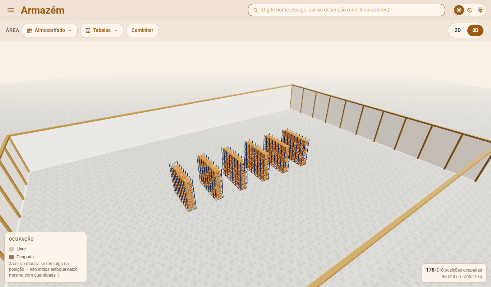Click the OCUPAÇÃO legend heading
This screenshot has width=491, height=287.
[21, 239]
